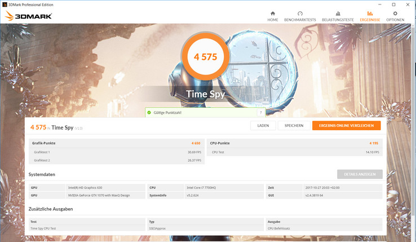Click the SPEICHERN button
Viewport: 416px width, 242px height.
click(x=294, y=126)
